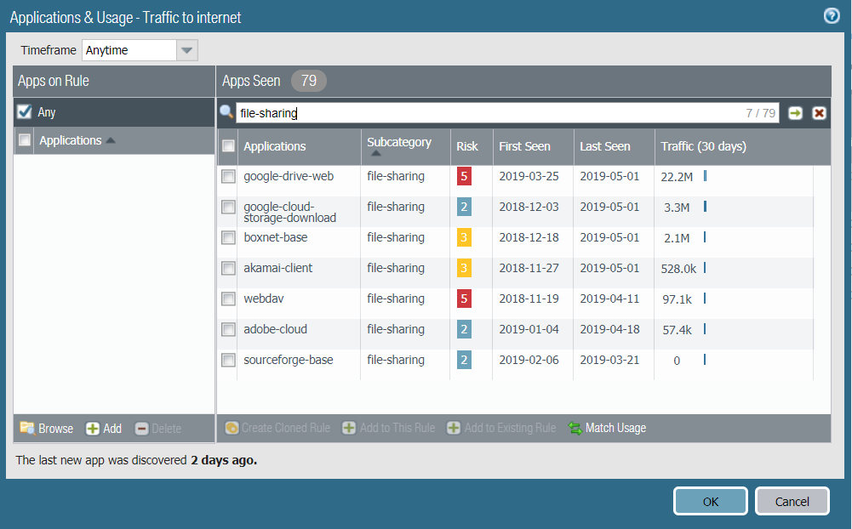
Task: Click the sourceforge-base application name
Action: (288, 360)
